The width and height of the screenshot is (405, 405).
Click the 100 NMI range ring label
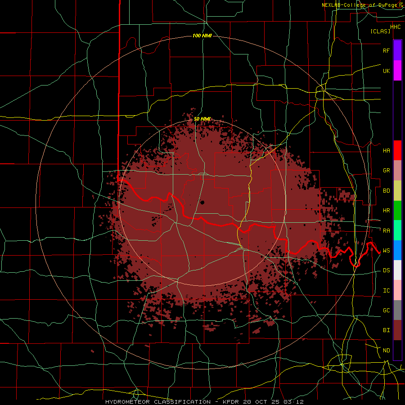point(202,36)
